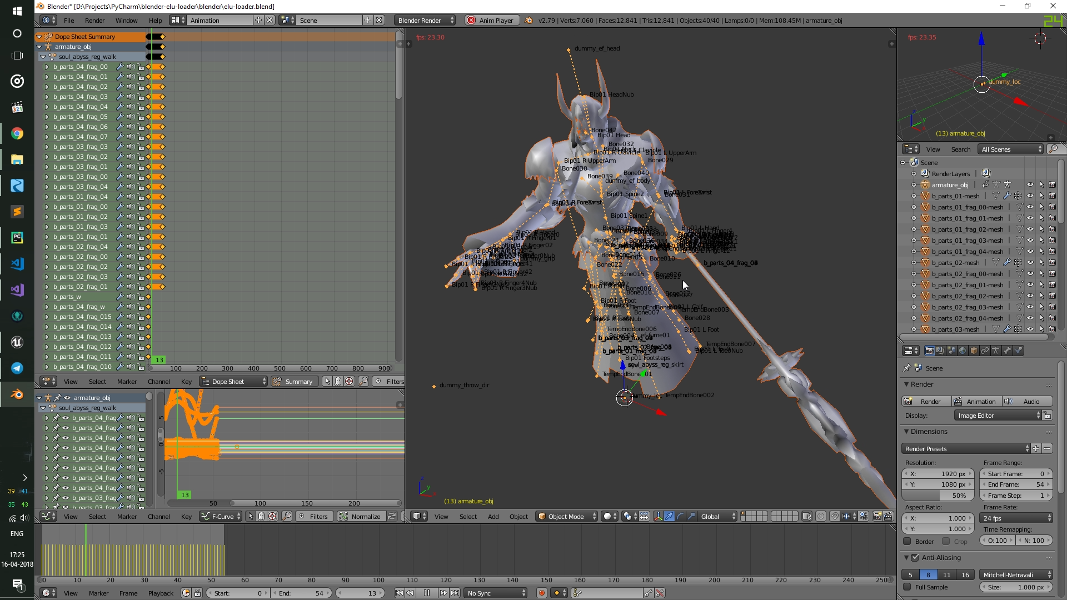Click the Animation render button

pos(976,401)
